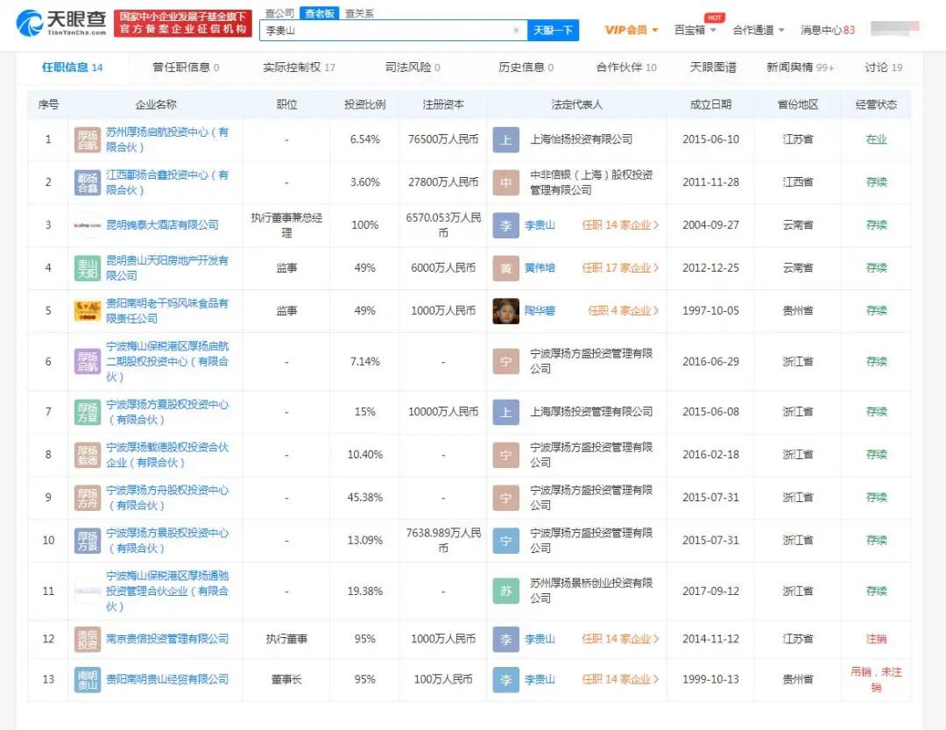946x730 pixels.
Task: Click the 贵信投资 company logo icon
Action: click(88, 640)
